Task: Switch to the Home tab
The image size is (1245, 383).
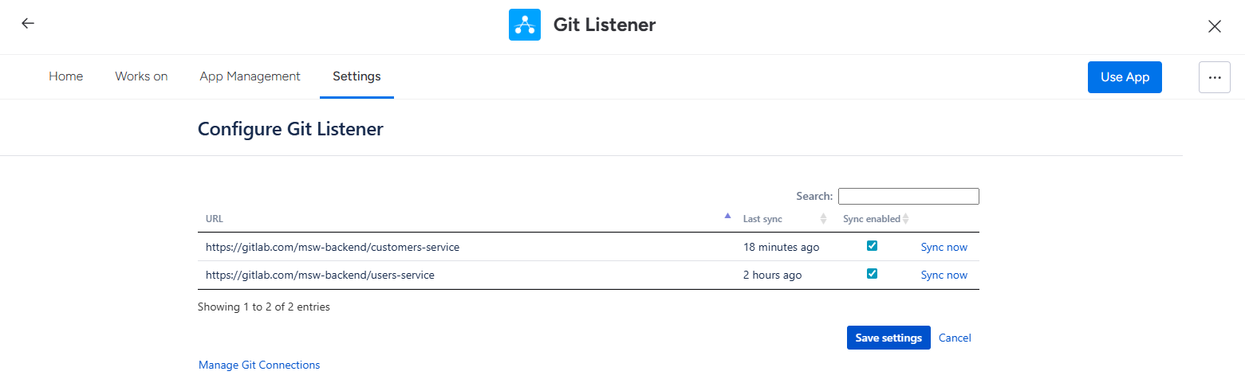Action: 66,76
